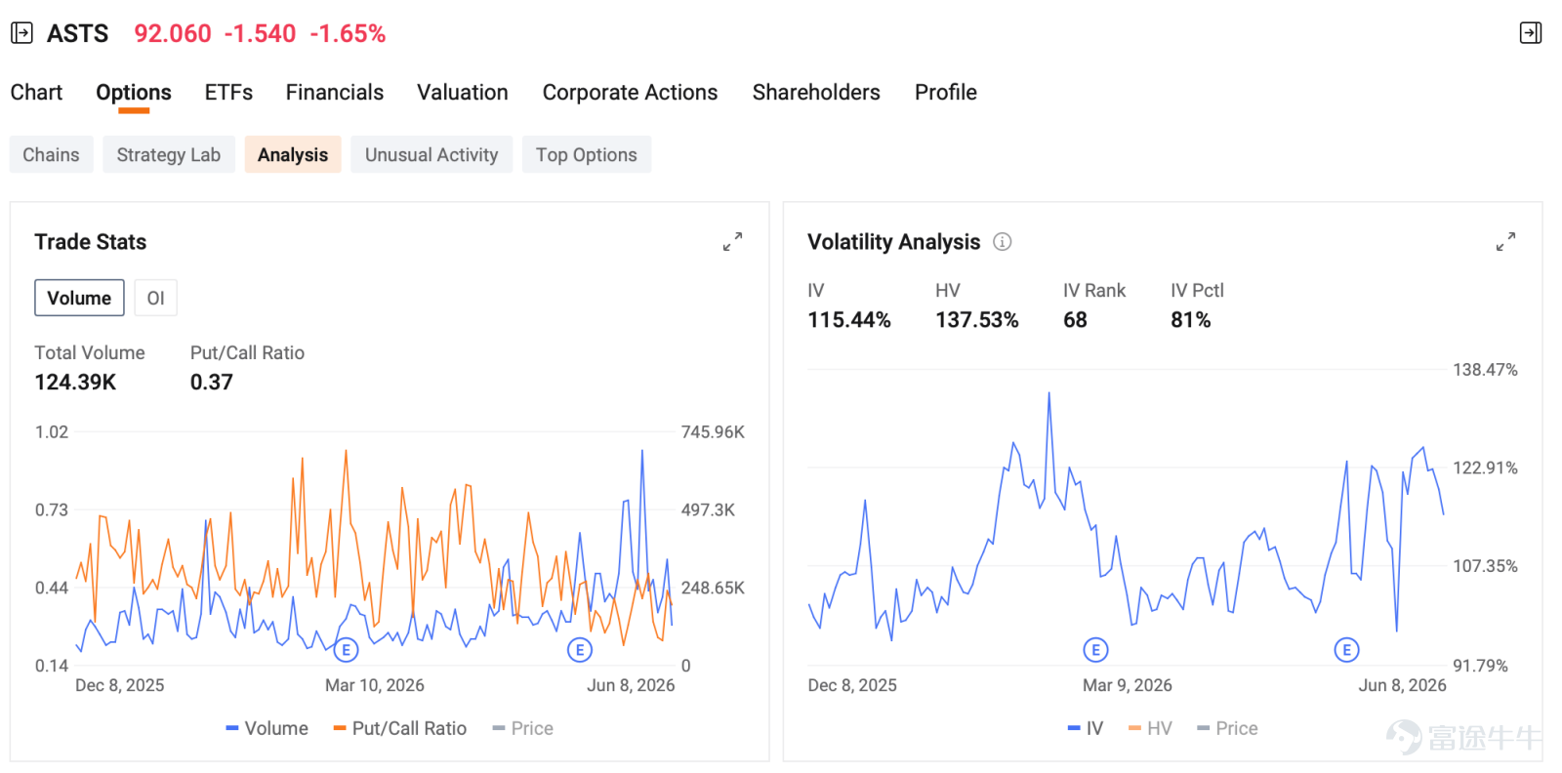Viewport: 1562px width, 773px height.
Task: Switch to the Chart tab
Action: coord(36,92)
